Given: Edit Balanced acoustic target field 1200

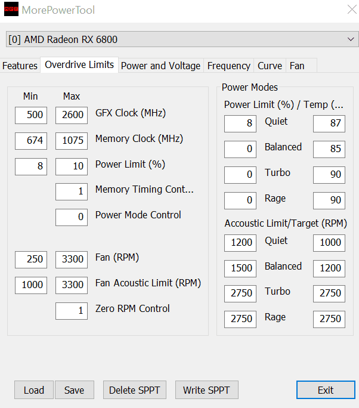Looking at the screenshot, I should tap(329, 268).
